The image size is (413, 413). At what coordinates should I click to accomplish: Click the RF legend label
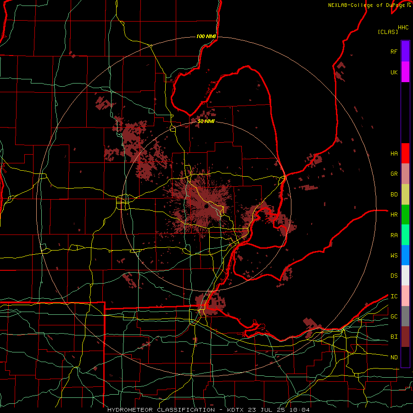point(394,51)
